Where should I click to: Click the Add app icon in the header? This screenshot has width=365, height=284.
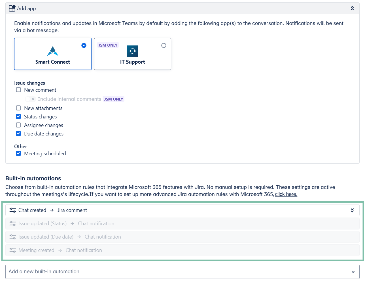coord(12,8)
